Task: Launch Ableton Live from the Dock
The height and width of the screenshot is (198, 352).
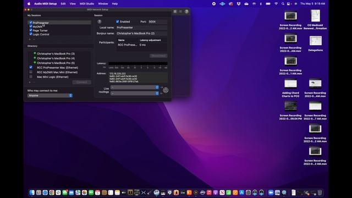Action: point(183,193)
